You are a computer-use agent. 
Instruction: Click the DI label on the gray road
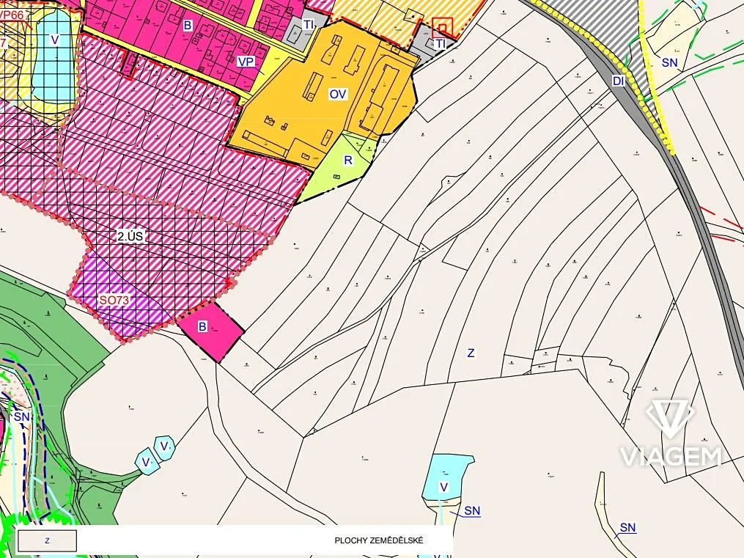[619, 81]
